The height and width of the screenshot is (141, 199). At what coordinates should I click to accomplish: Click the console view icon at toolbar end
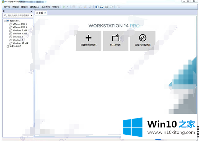[x=118, y=7]
